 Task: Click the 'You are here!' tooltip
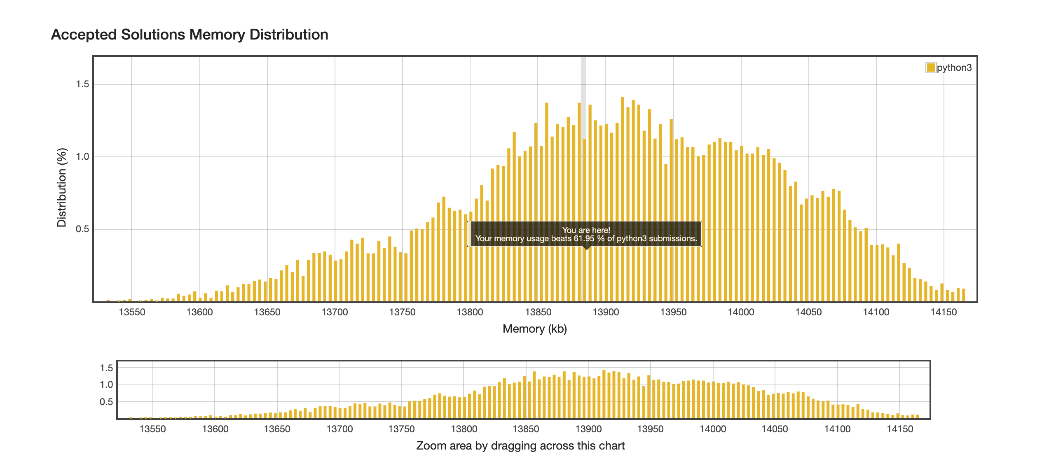click(x=585, y=234)
